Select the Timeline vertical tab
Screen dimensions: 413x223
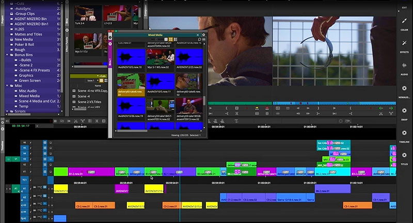[x=3, y=145]
